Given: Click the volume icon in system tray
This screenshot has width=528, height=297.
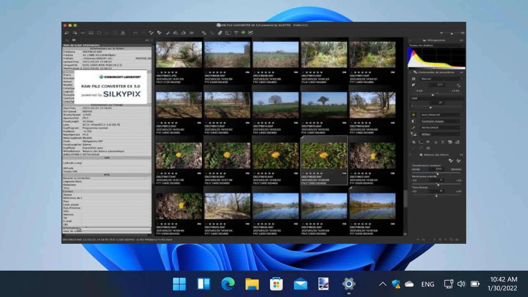Looking at the screenshot, I should pos(461,284).
